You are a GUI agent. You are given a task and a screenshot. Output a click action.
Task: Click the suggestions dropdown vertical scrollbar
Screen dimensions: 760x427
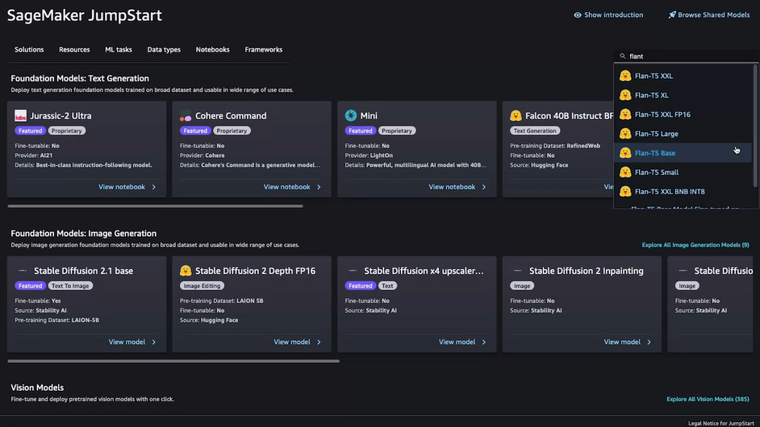tap(755, 126)
